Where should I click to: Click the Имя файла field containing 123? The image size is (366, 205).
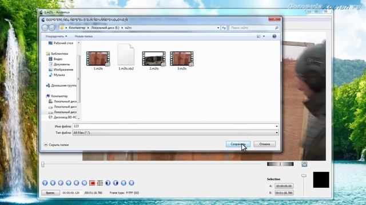pos(174,126)
